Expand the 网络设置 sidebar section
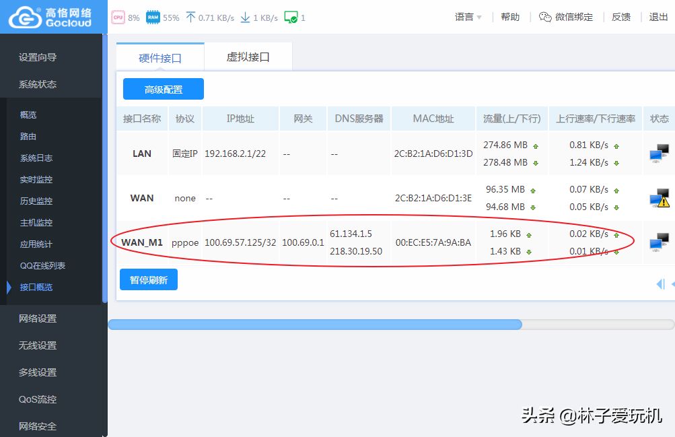Image resolution: width=675 pixels, height=437 pixels. point(38,318)
